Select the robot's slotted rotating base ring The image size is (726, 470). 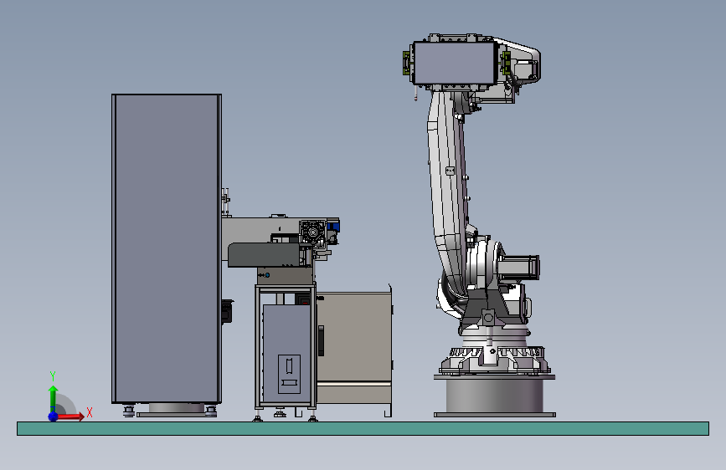495,359
